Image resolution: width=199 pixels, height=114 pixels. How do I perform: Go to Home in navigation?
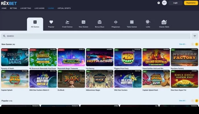coord(4,8)
